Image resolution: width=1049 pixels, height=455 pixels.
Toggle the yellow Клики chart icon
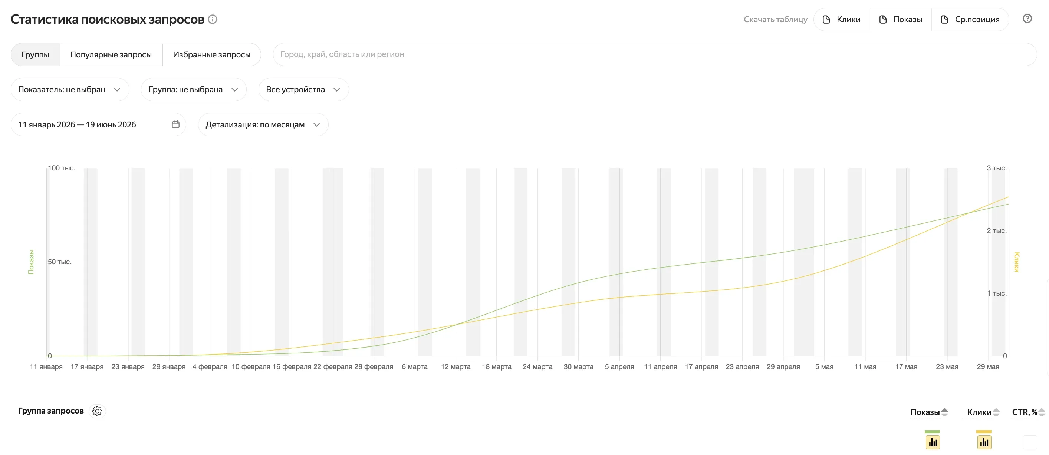point(984,442)
